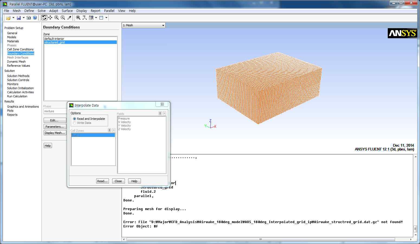Select the pan/translate view tool

point(50,18)
